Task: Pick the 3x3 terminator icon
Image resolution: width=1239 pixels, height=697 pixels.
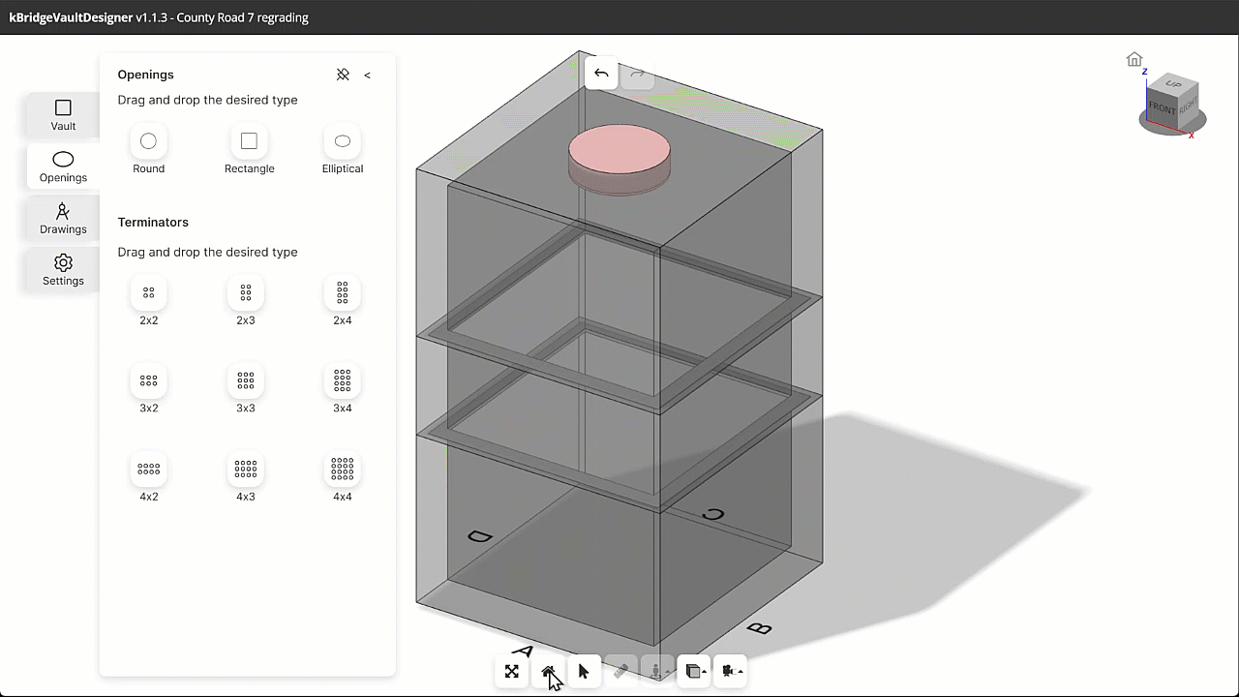Action: [x=246, y=380]
